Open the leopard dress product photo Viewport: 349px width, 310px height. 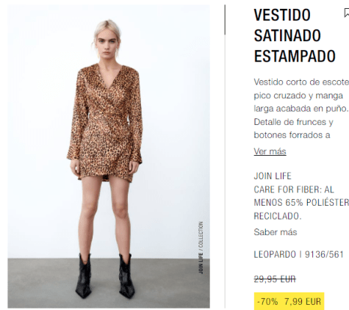click(x=109, y=156)
